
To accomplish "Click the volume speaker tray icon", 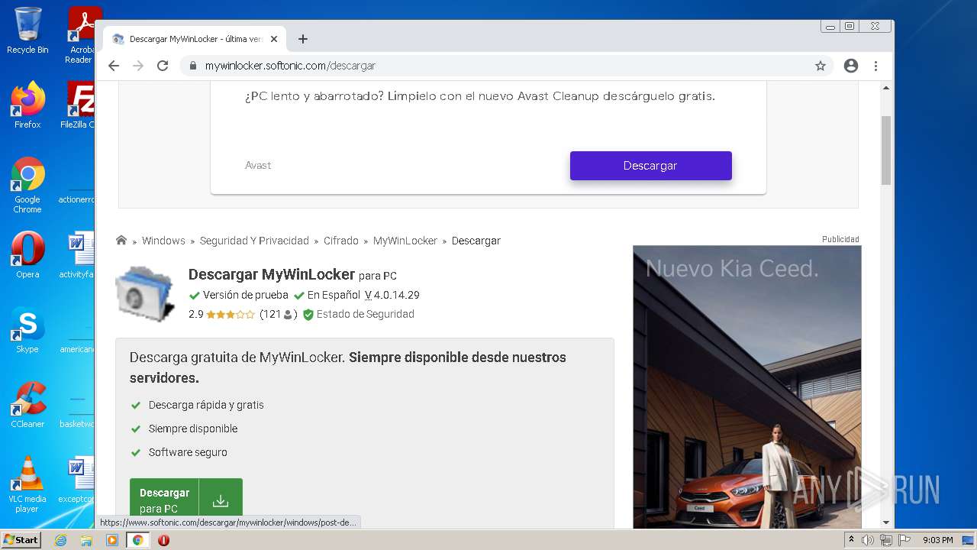I will tap(868, 540).
